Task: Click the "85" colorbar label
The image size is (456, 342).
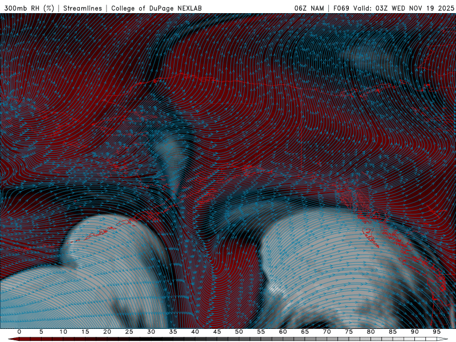Action: click(x=393, y=332)
